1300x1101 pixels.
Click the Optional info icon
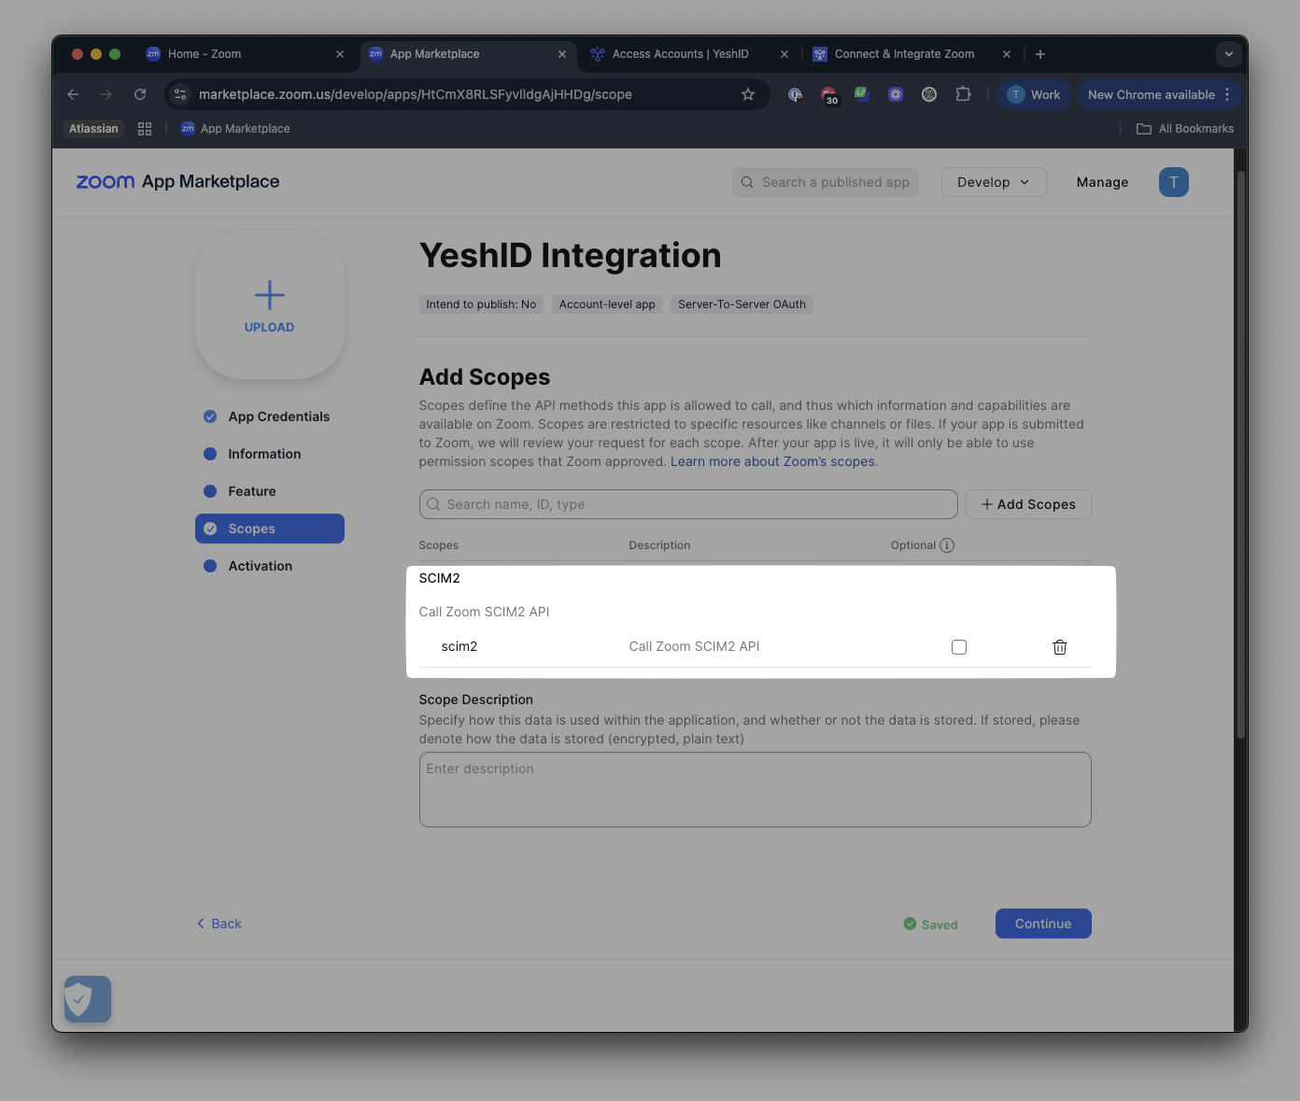tap(947, 545)
